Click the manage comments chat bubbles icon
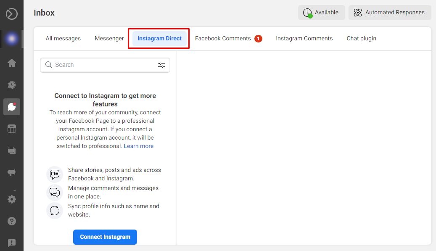Image resolution: width=436 pixels, height=251 pixels. (55, 193)
